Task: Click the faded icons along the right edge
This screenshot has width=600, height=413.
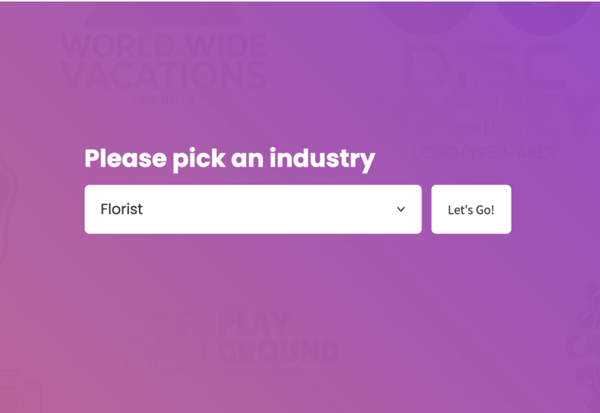Action: (583, 347)
